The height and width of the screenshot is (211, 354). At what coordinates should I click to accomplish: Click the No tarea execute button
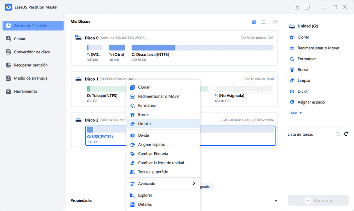[318, 200]
